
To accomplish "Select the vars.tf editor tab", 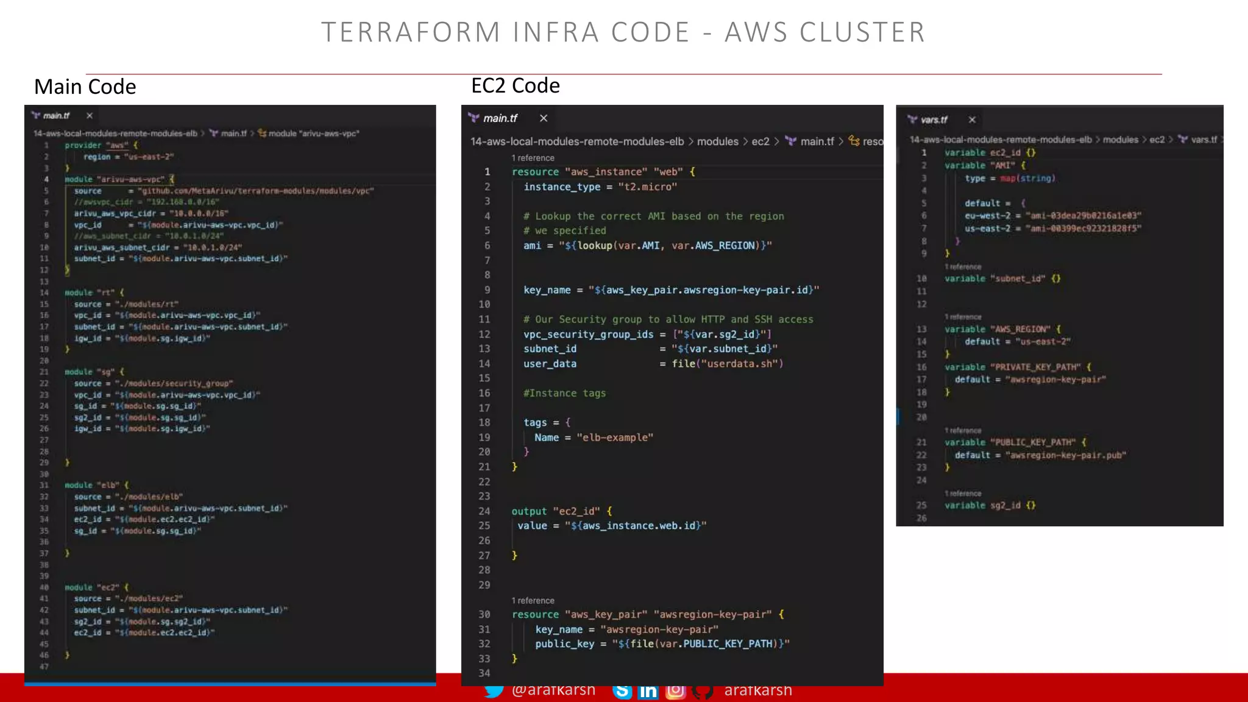I will pyautogui.click(x=934, y=120).
